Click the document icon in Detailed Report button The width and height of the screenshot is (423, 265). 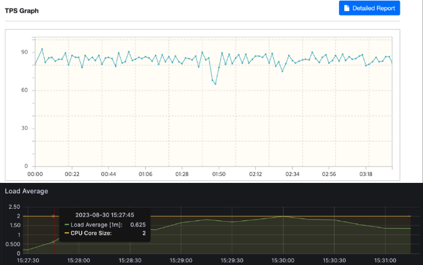347,8
